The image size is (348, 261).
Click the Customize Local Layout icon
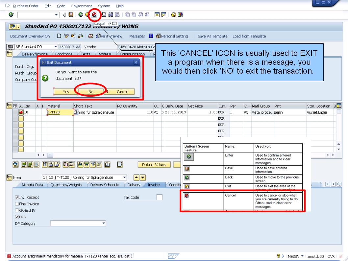pyautogui.click(x=180, y=15)
